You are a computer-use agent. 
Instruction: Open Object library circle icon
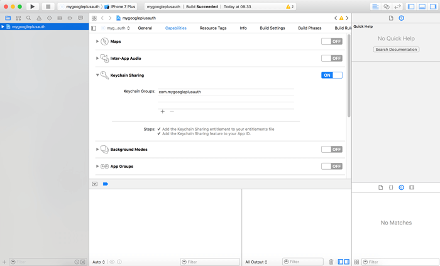coord(402,187)
